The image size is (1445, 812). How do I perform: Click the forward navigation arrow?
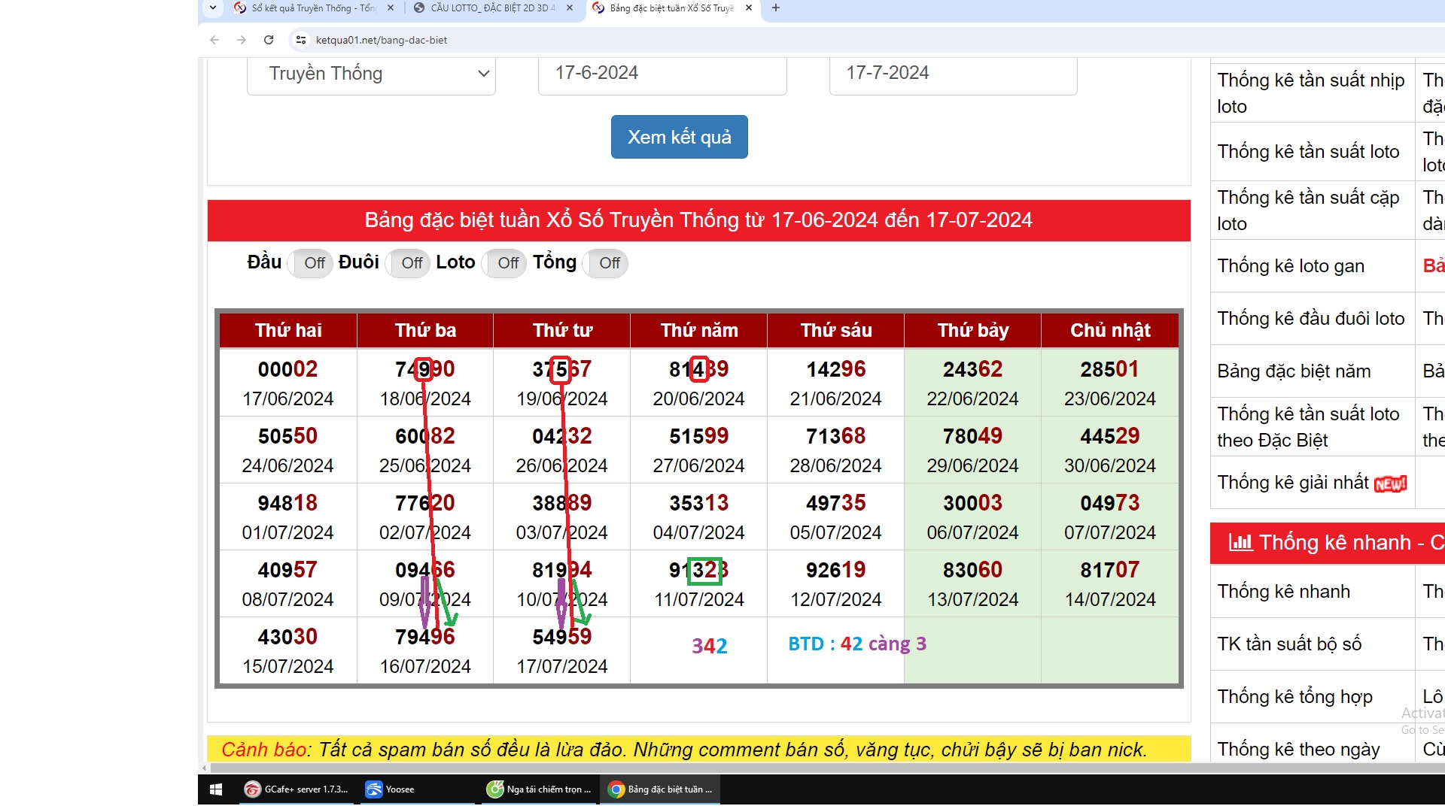point(242,40)
